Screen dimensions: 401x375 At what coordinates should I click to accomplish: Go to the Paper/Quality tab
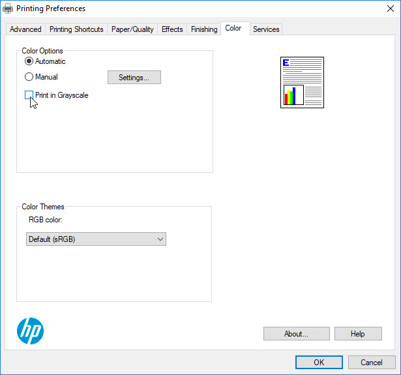pyautogui.click(x=132, y=29)
